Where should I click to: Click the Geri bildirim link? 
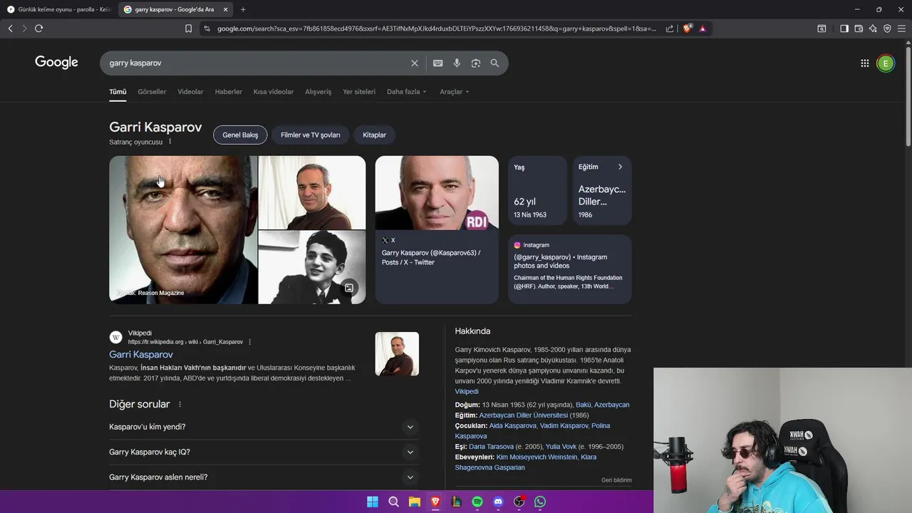click(x=616, y=480)
